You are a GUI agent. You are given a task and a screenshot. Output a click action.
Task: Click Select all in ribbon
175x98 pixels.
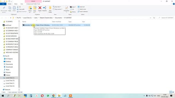point(81,7)
